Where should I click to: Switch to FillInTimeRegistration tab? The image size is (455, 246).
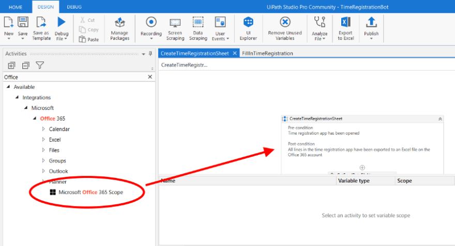point(267,53)
